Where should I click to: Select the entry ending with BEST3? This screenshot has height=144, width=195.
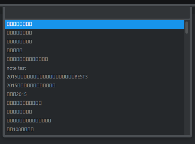click(95, 77)
